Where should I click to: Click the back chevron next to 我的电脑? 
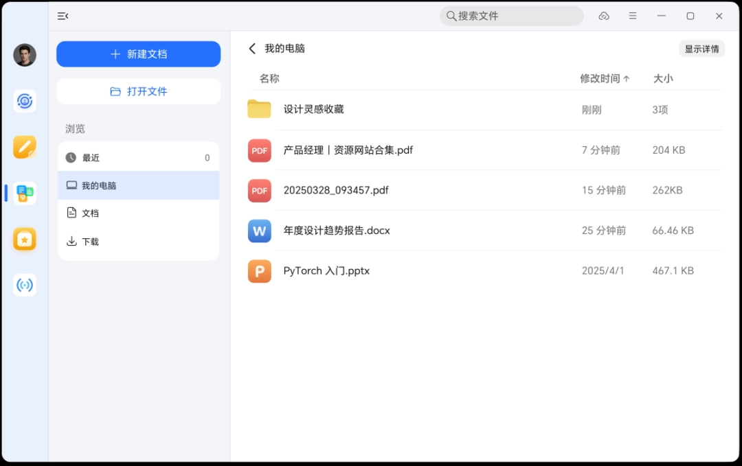[x=252, y=48]
